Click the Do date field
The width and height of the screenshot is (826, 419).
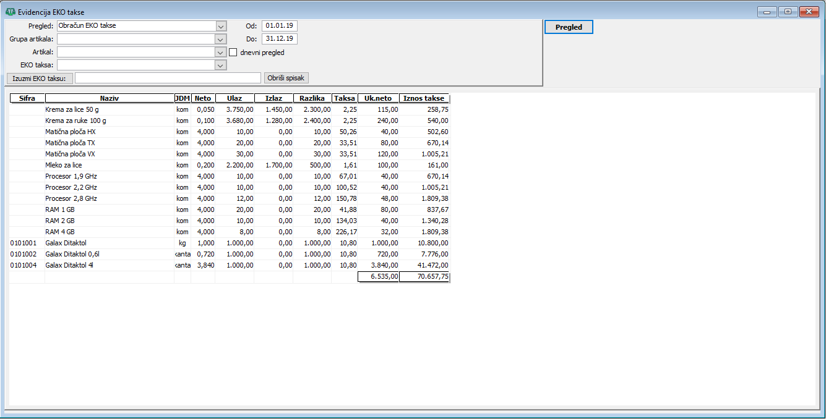[279, 39]
